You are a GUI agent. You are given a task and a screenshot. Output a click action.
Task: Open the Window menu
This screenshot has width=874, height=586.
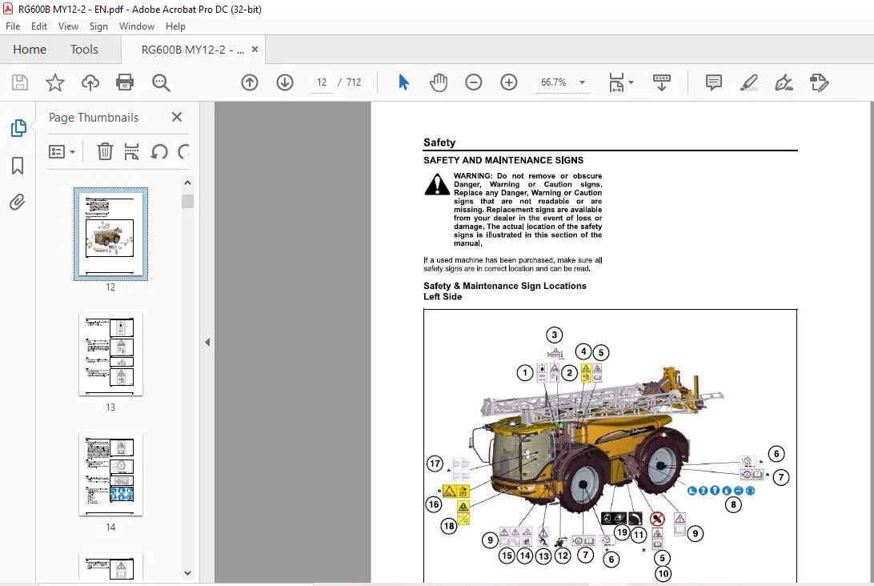point(137,26)
